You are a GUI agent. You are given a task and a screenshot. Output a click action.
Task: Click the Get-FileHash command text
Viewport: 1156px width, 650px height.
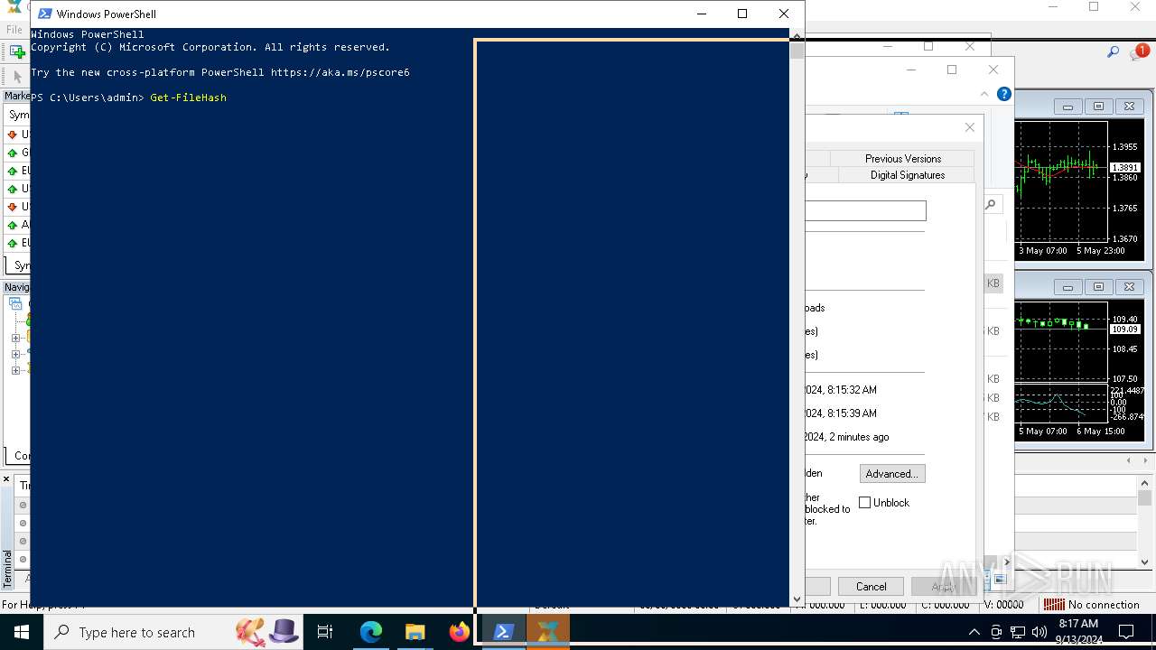pos(188,97)
